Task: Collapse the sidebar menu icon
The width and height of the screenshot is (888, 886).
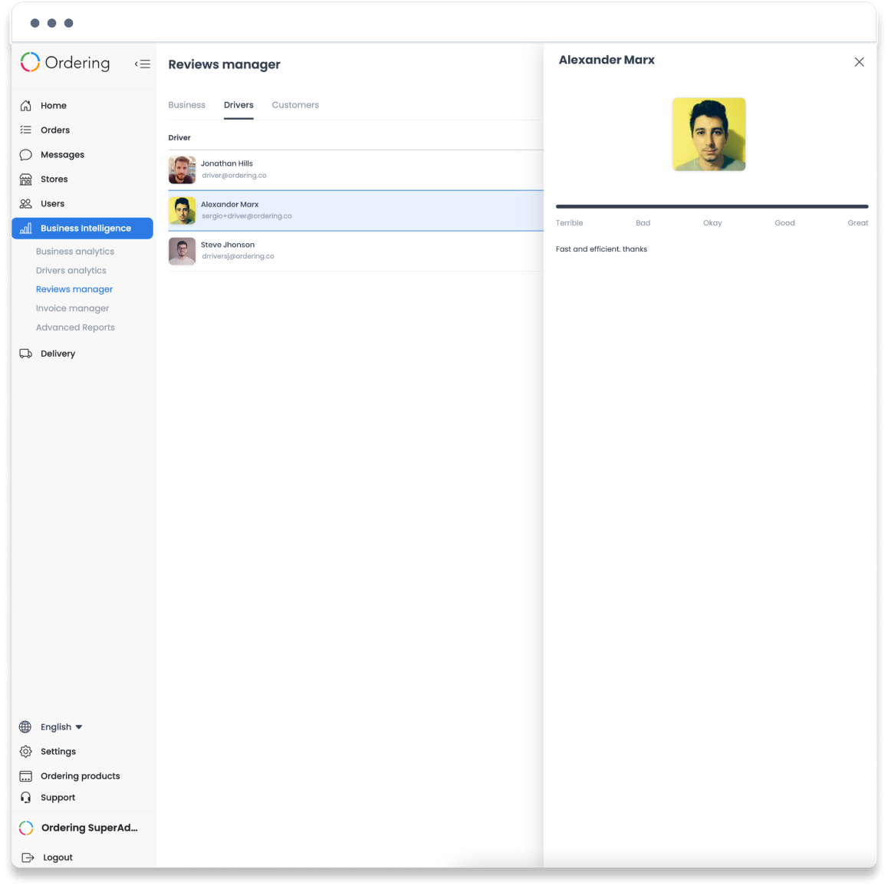Action: click(x=143, y=64)
